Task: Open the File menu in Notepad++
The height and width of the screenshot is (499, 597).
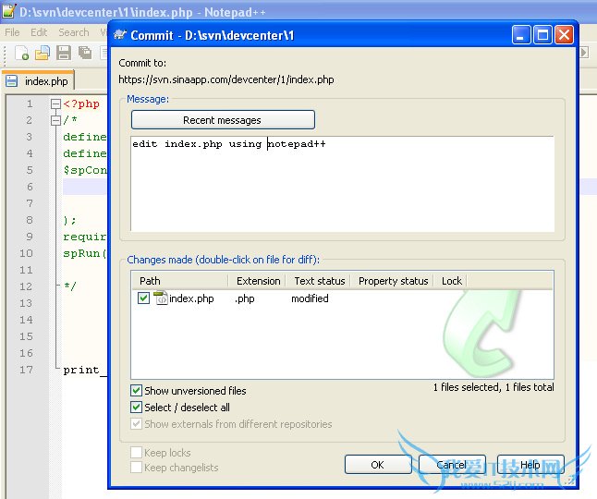Action: tap(12, 32)
